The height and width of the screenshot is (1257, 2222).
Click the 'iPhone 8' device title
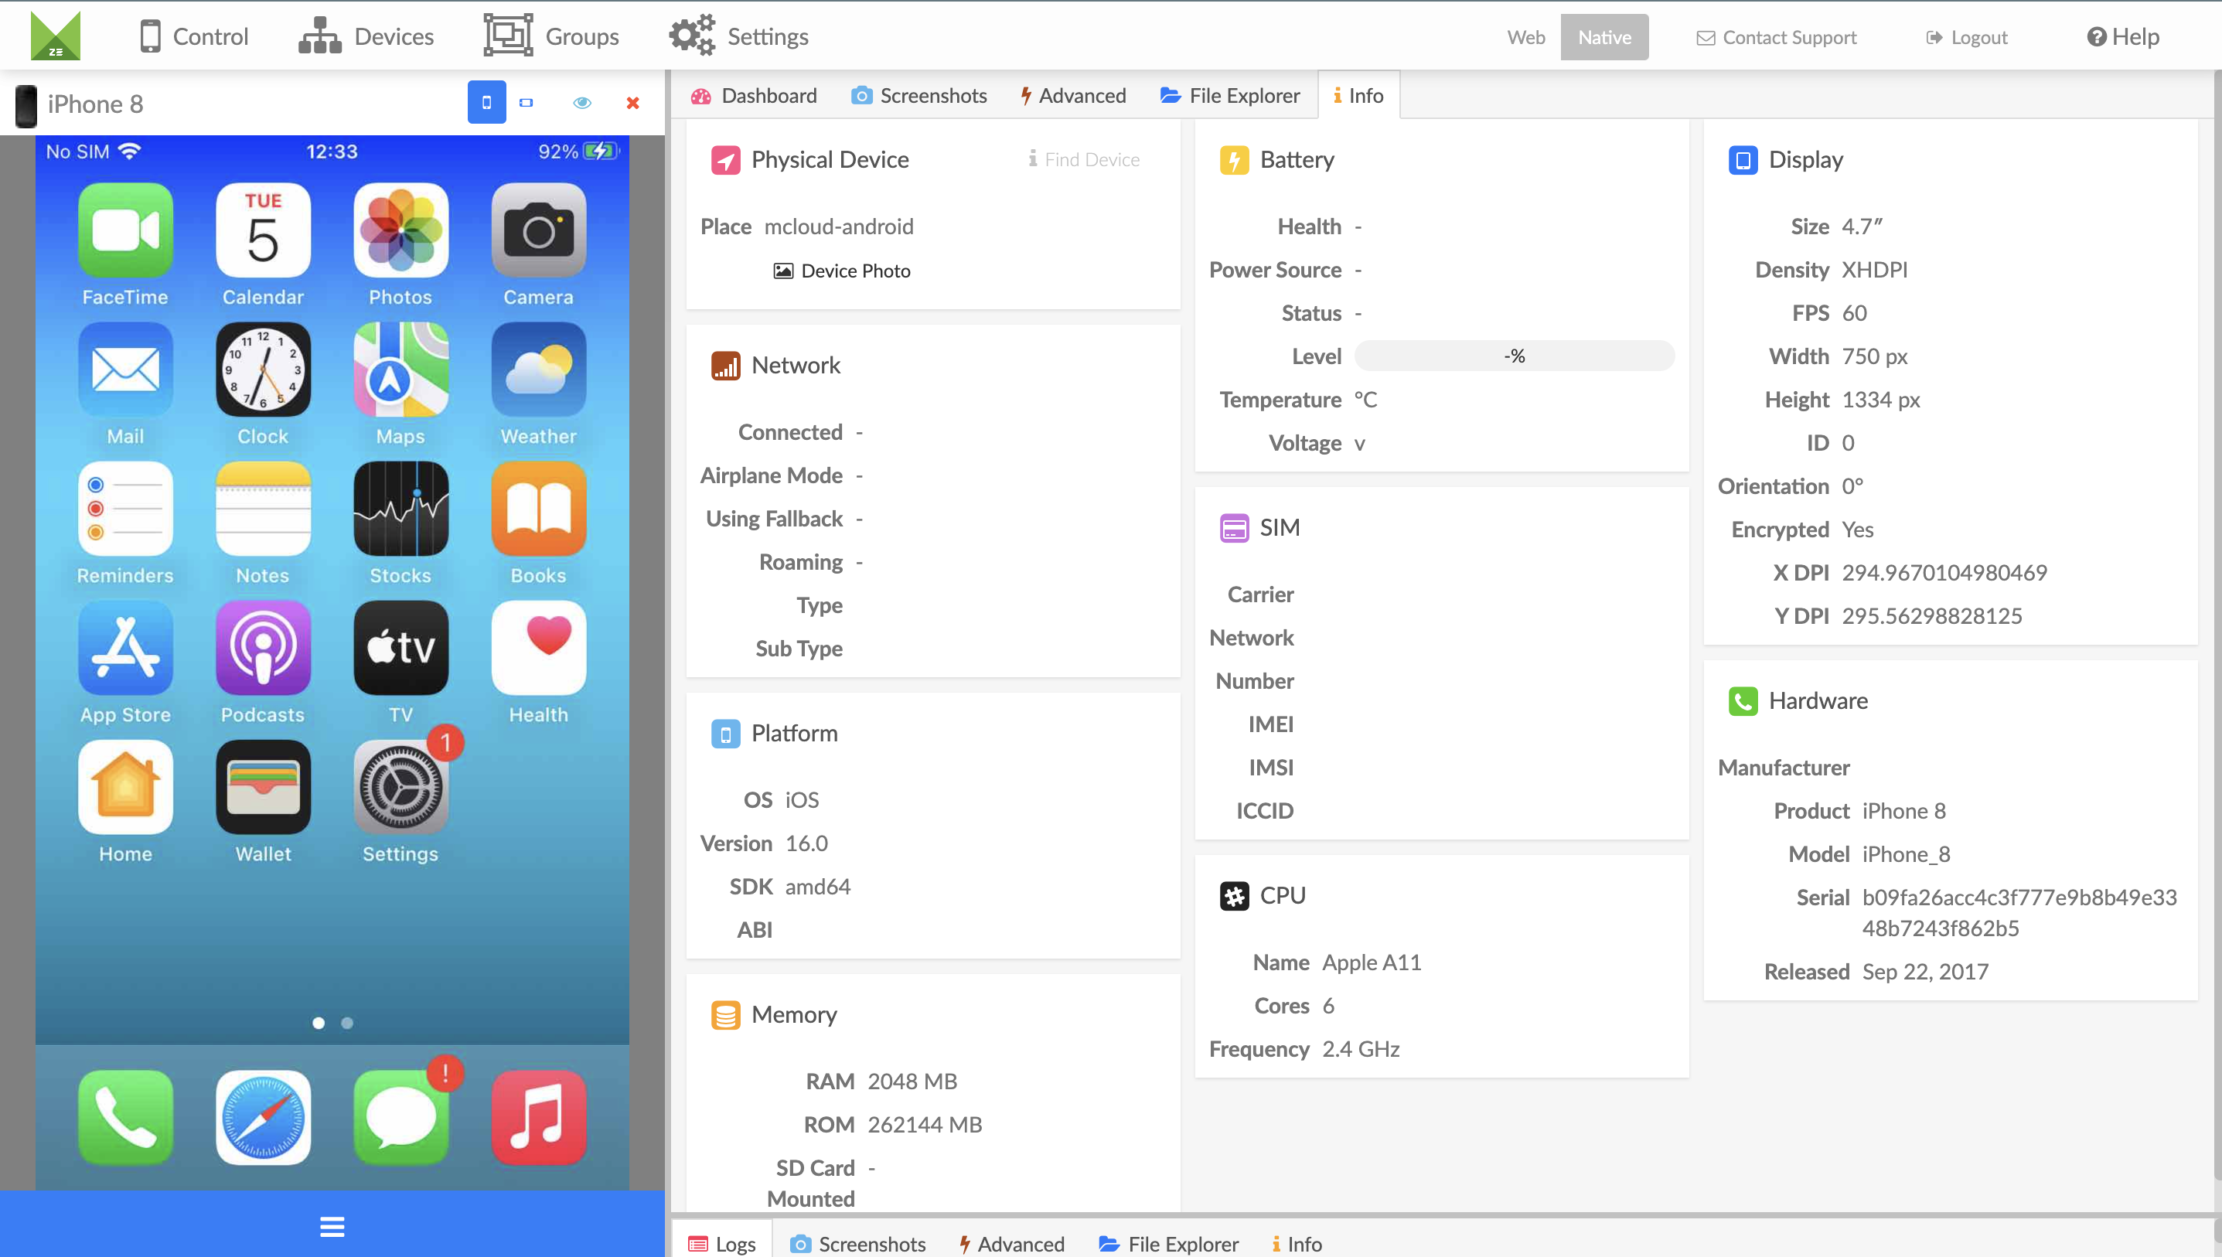coord(95,104)
